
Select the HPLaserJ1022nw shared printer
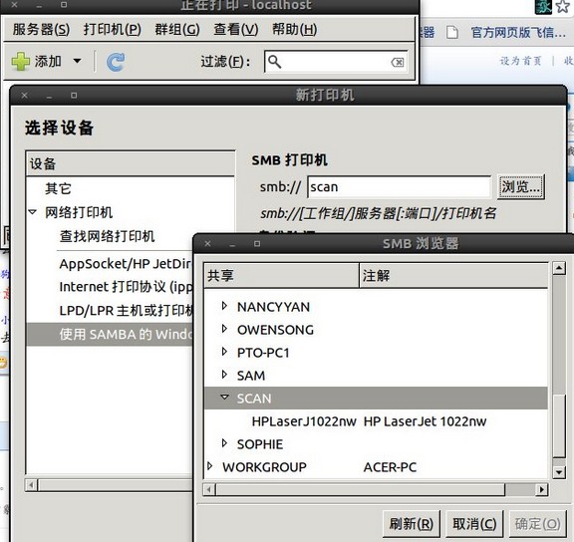click(x=304, y=421)
